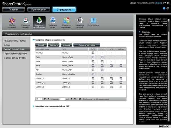Viewport: 171px width, 128px height.
Task: Go to next page of table
Action: coord(72,99)
